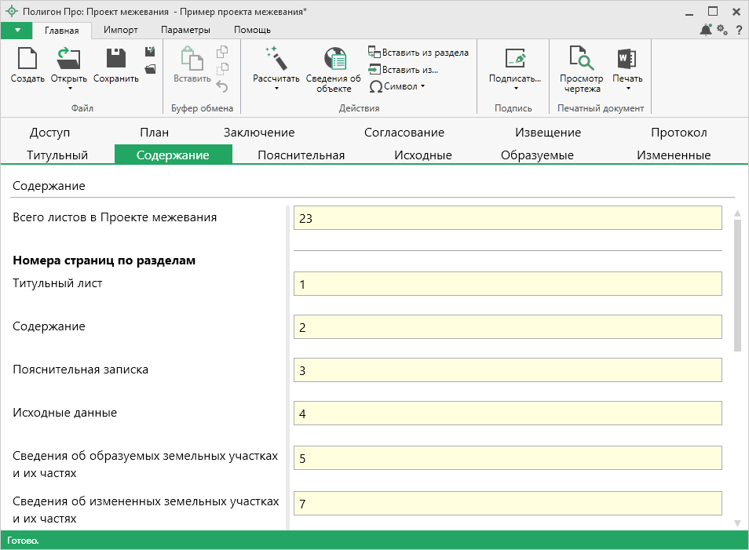Run Рассчитать magic wand tool
The image size is (749, 550).
pos(276,60)
